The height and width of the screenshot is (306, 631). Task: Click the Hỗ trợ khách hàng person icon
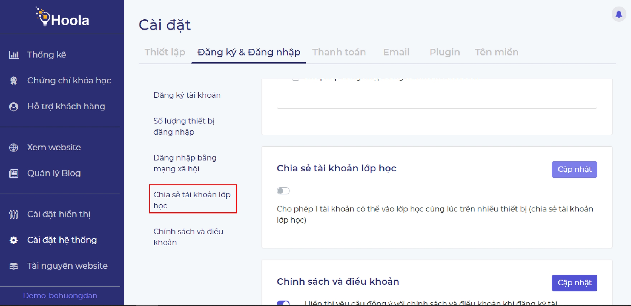14,106
